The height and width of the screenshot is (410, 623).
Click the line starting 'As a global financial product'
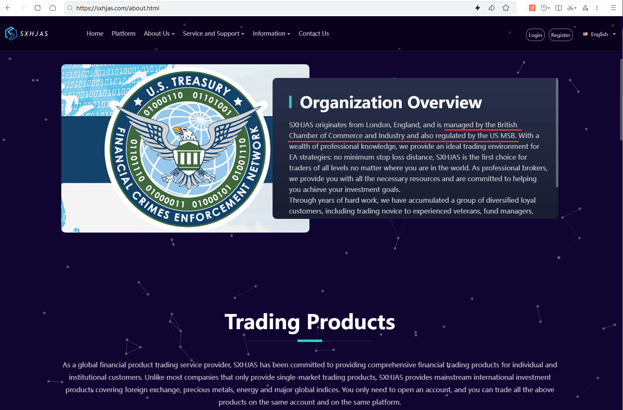[x=310, y=365]
